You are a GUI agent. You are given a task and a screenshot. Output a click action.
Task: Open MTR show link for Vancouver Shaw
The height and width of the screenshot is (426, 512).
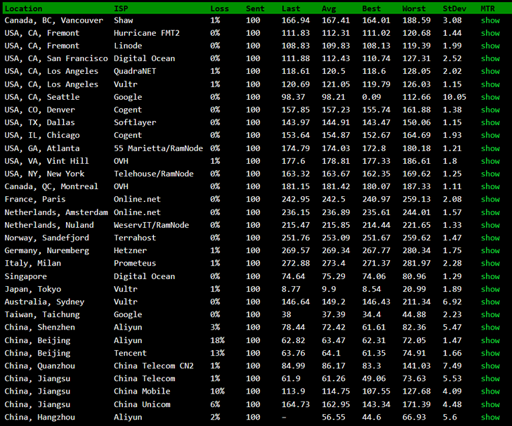pyautogui.click(x=490, y=20)
